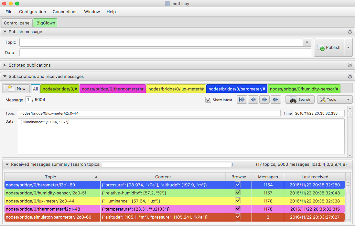This screenshot has width=355, height=226.
Task: Uncheck Browse for lux-meter/i2c0-44 topic
Action: point(238,201)
